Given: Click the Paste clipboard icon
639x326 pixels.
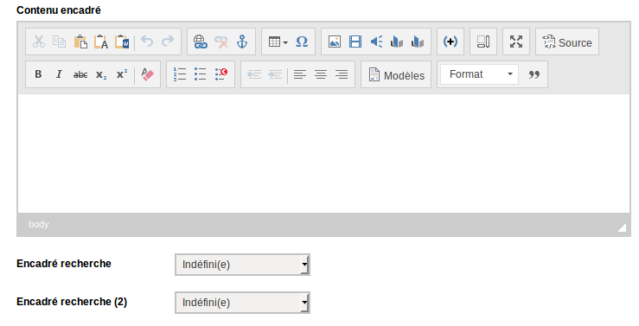Looking at the screenshot, I should tap(80, 42).
